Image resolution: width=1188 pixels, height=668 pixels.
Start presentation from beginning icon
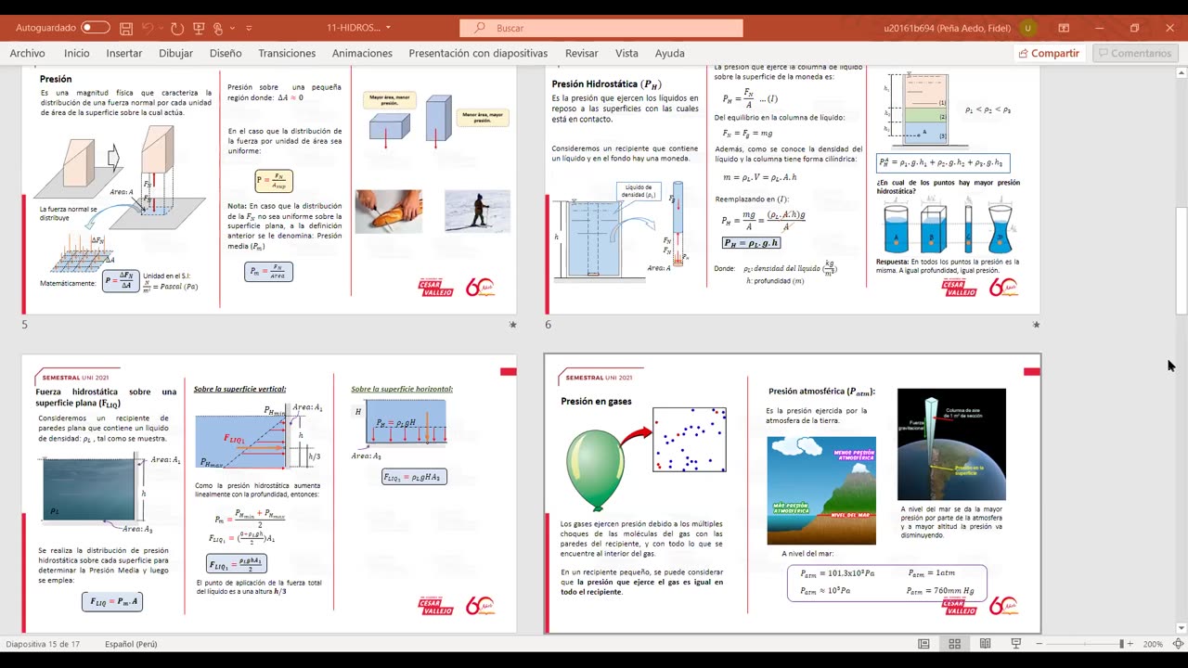(198, 28)
